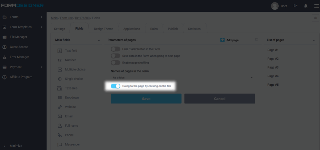
Task: Click the Cancel button
Action: 220,99
